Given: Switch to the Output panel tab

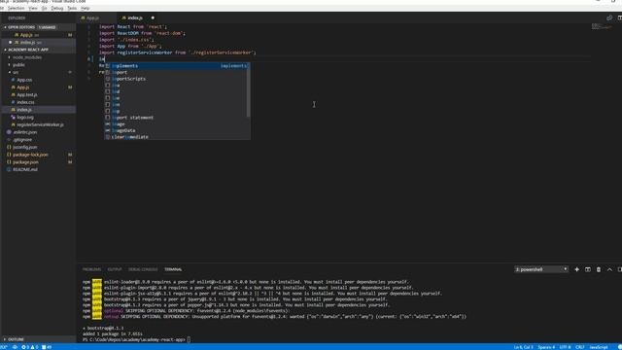Looking at the screenshot, I should point(115,269).
